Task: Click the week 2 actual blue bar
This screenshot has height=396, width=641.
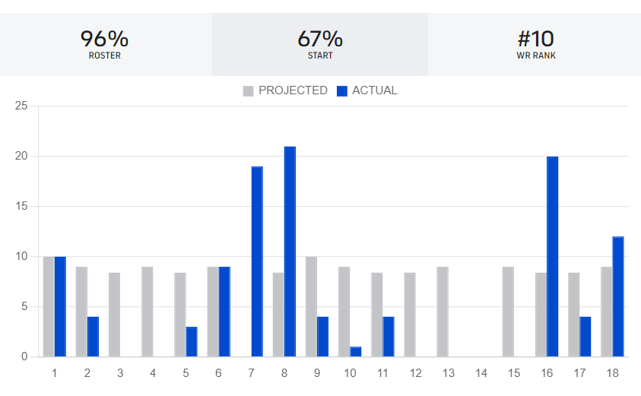Action: click(93, 337)
